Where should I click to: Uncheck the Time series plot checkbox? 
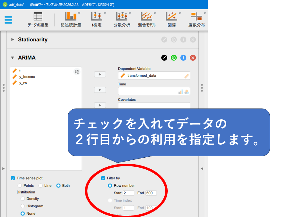13,178
